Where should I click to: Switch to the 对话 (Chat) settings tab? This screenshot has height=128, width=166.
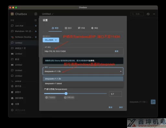[81, 28]
